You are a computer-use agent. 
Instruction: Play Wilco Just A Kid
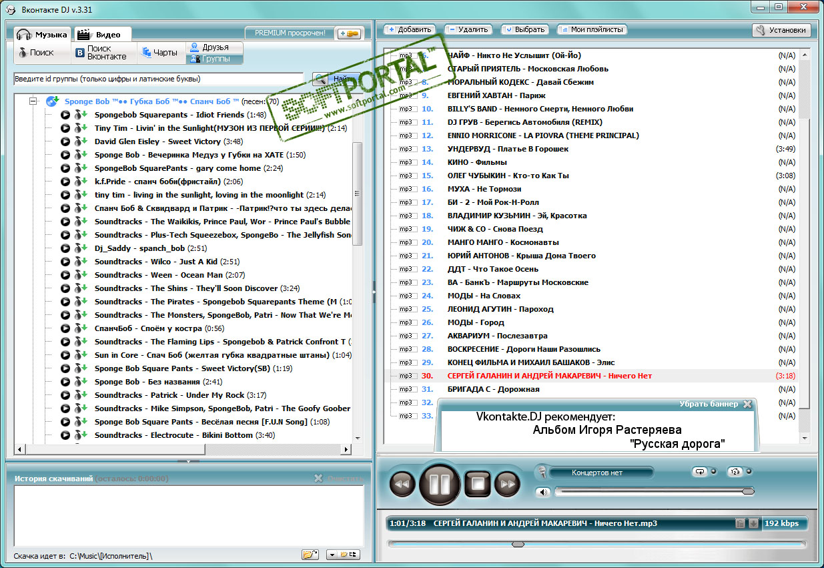click(x=65, y=262)
